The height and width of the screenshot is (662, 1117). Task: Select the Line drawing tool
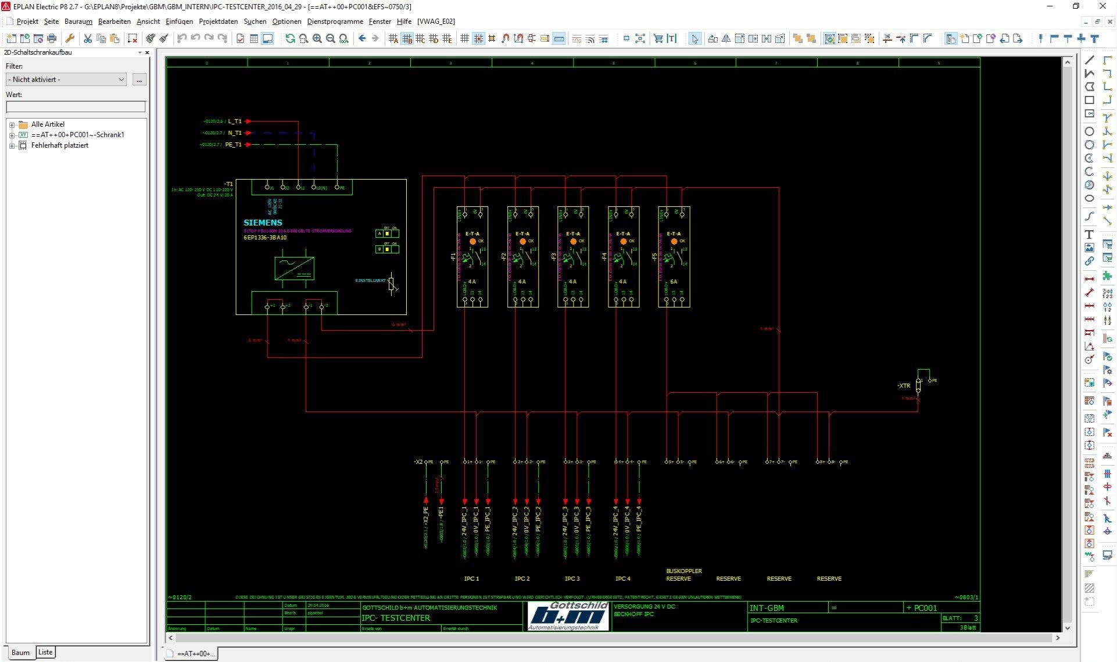click(1090, 59)
